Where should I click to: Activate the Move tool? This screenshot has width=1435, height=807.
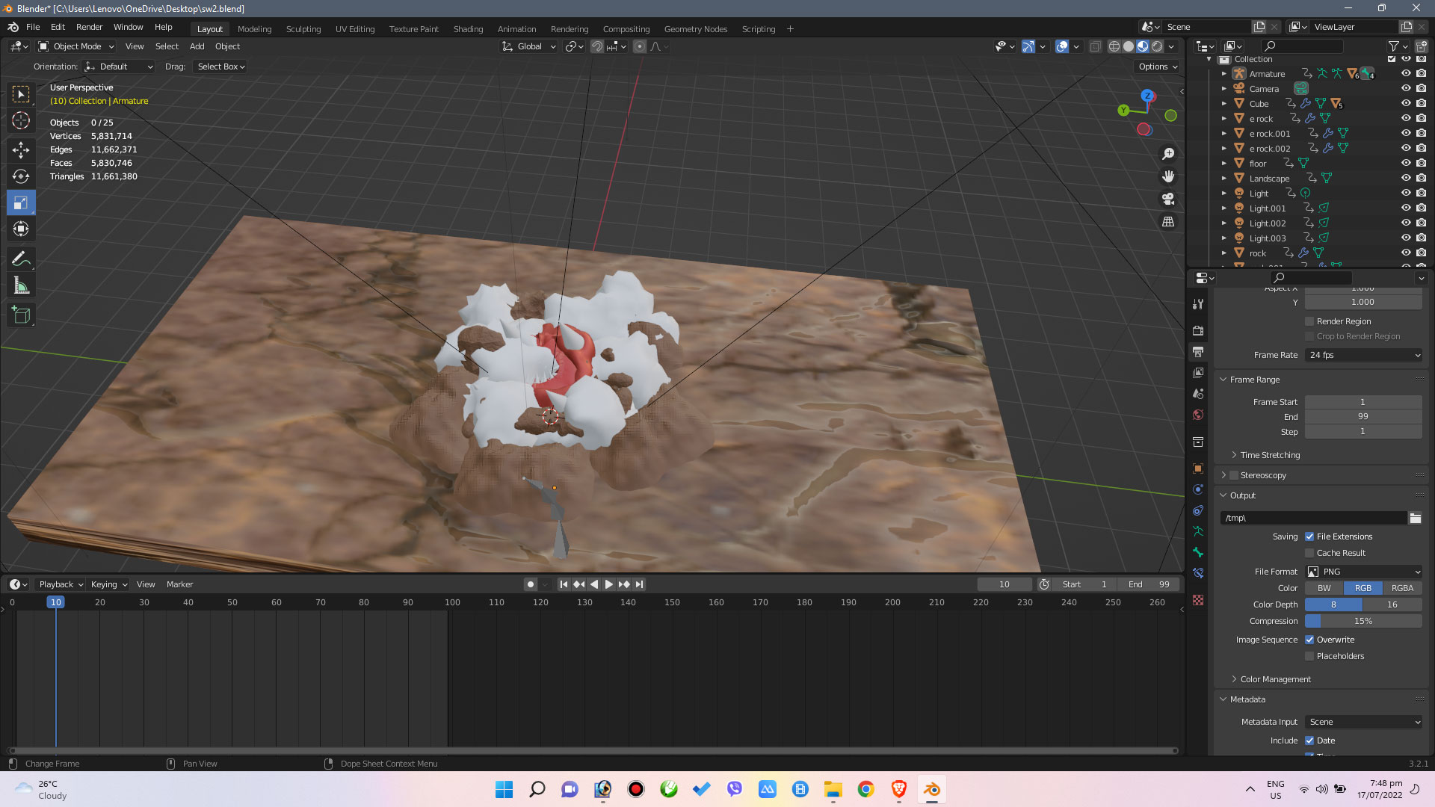click(x=21, y=150)
